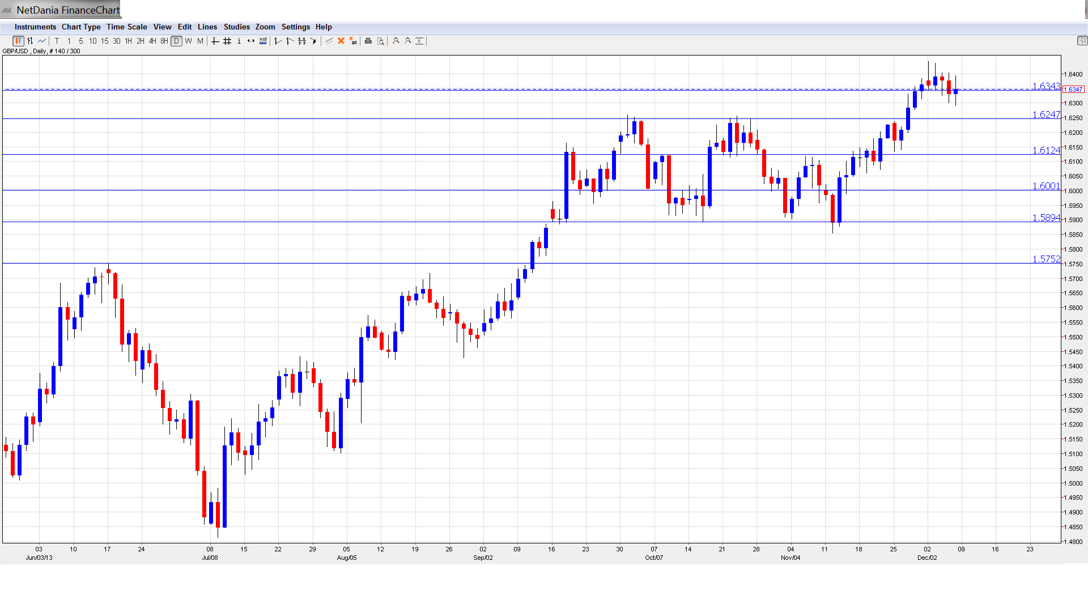Click the current price 1.6347 marker
1088x612 pixels.
[x=1073, y=90]
